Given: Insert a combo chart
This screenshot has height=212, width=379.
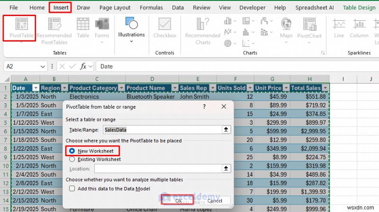Looking at the screenshot, I should (266, 32).
